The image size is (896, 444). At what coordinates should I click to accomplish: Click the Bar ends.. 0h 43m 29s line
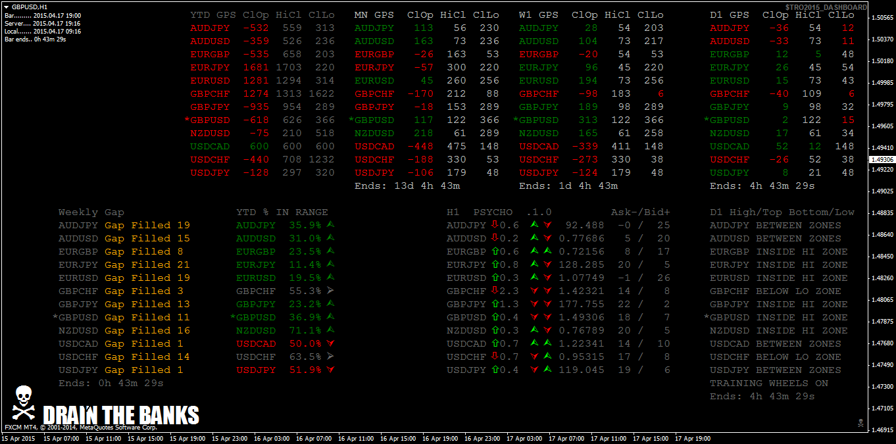click(35, 39)
